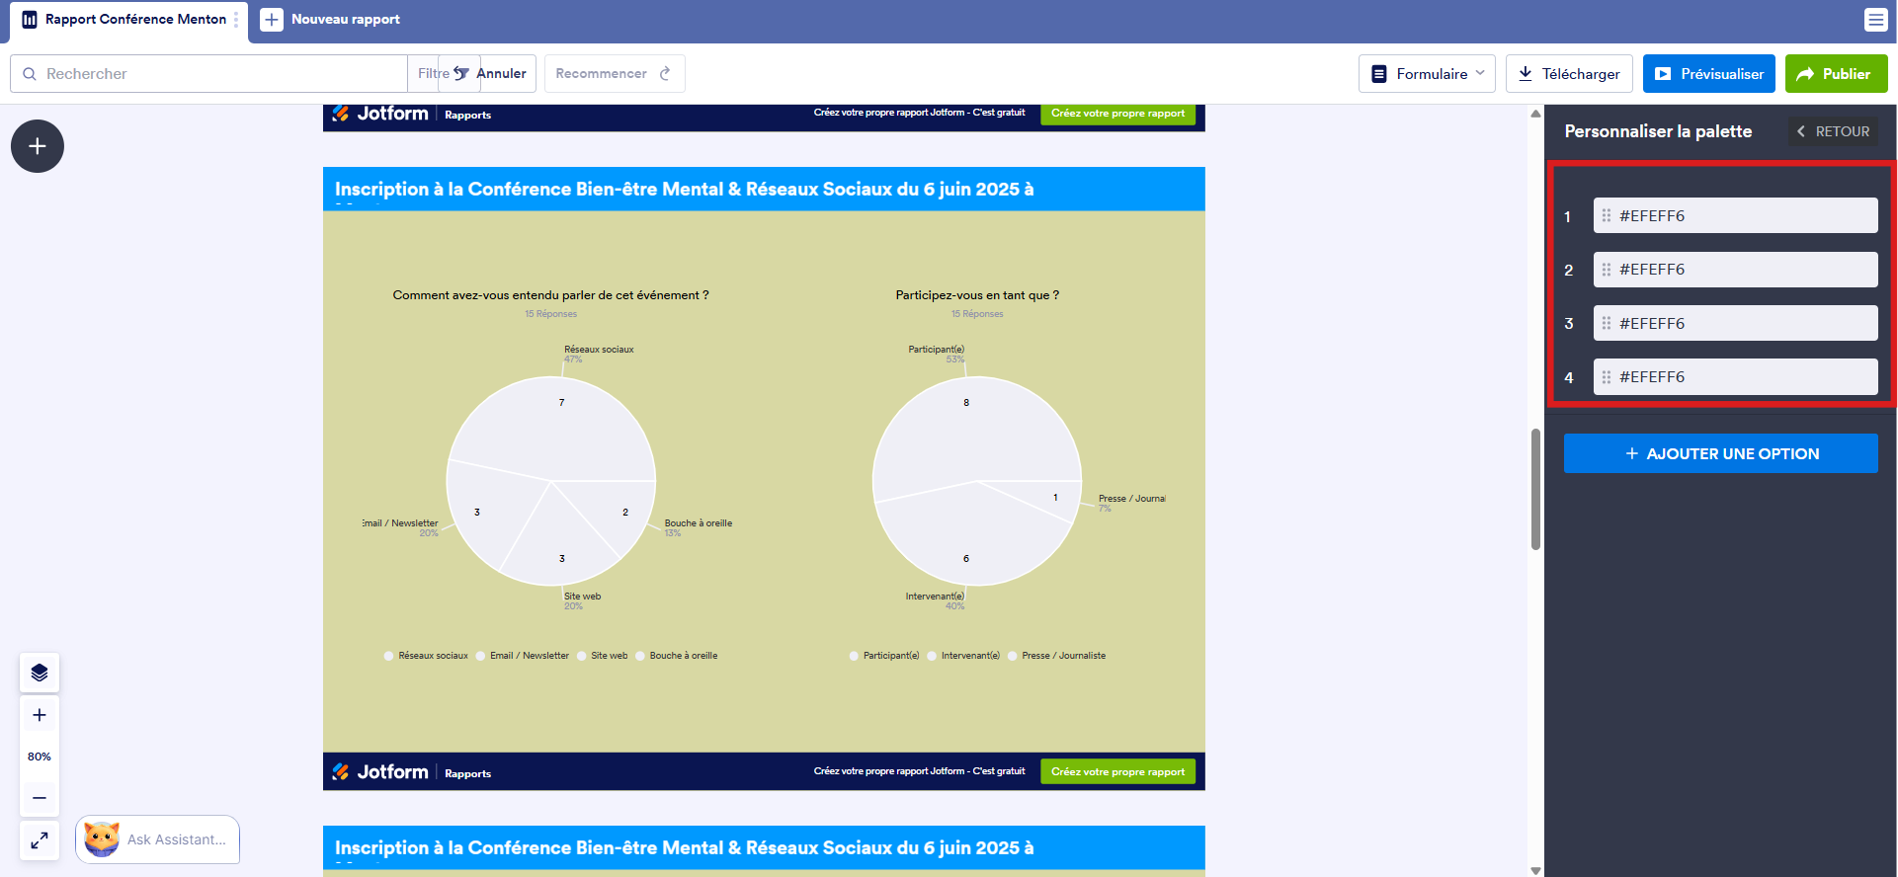Open the layers panel icon
Screen dimensions: 1898x877
(40, 673)
